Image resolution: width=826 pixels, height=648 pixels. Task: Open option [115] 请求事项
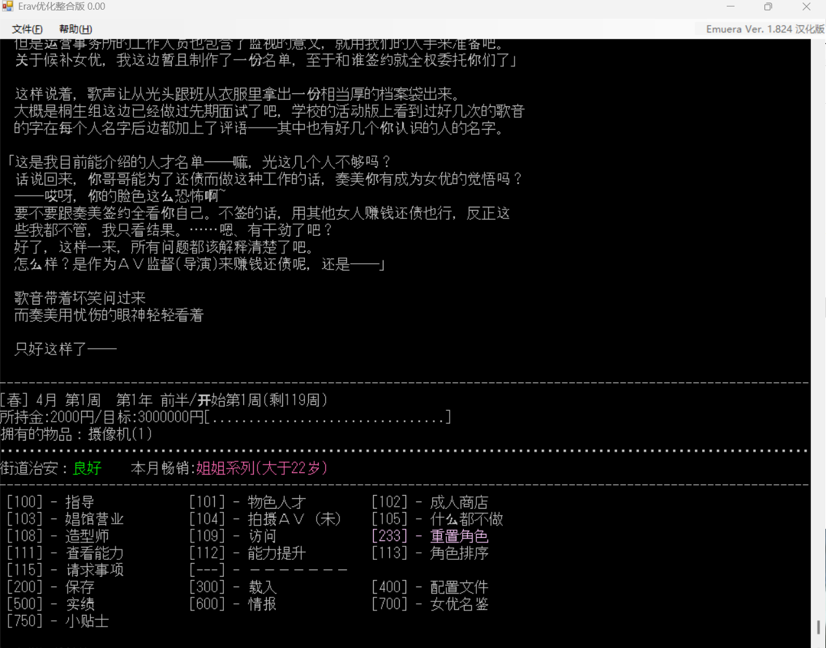coord(65,570)
